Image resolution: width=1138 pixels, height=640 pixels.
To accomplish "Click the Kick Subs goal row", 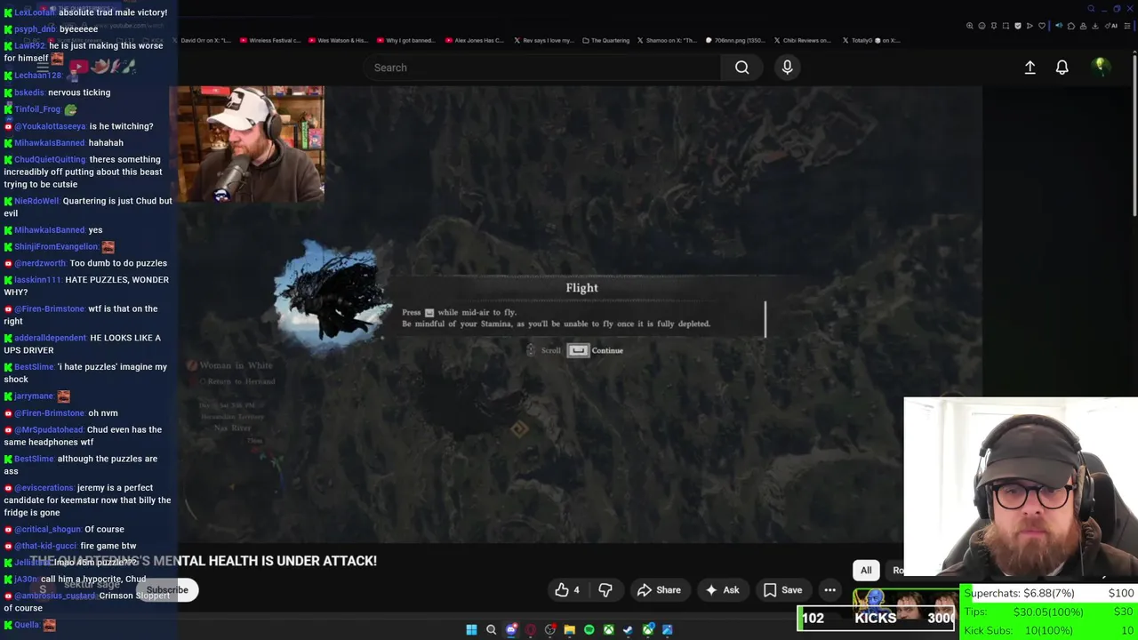I will click(x=1049, y=630).
